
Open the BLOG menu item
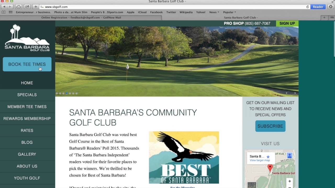point(27,142)
